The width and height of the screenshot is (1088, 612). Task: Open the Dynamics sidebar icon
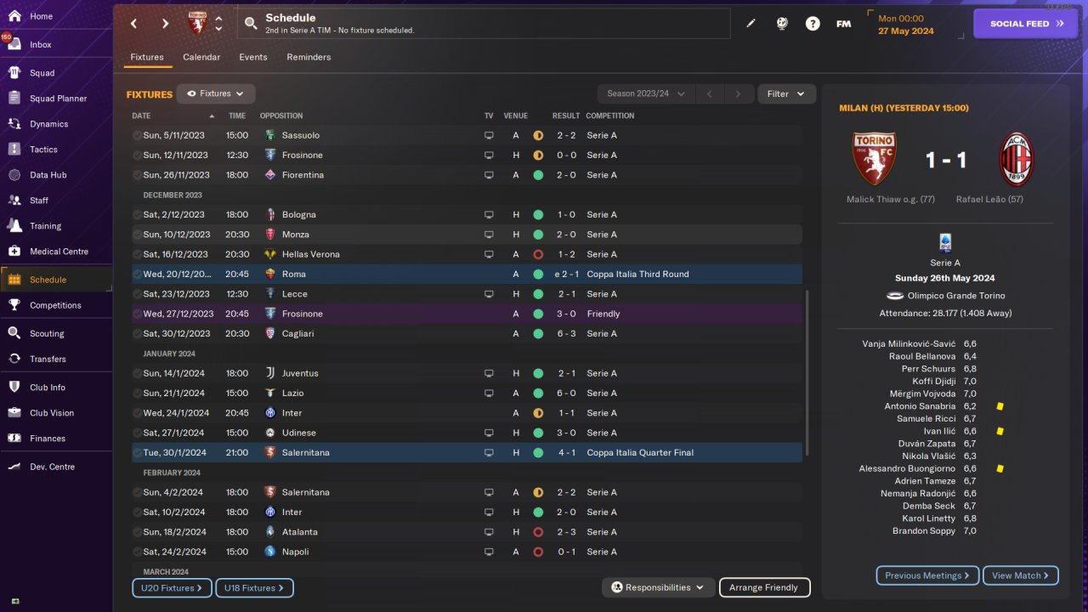pos(14,124)
